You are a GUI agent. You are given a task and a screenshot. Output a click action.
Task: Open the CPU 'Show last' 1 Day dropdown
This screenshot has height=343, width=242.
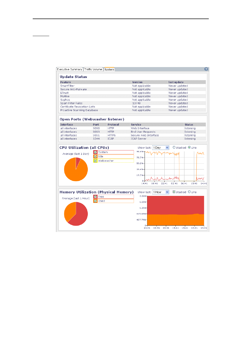(161, 148)
